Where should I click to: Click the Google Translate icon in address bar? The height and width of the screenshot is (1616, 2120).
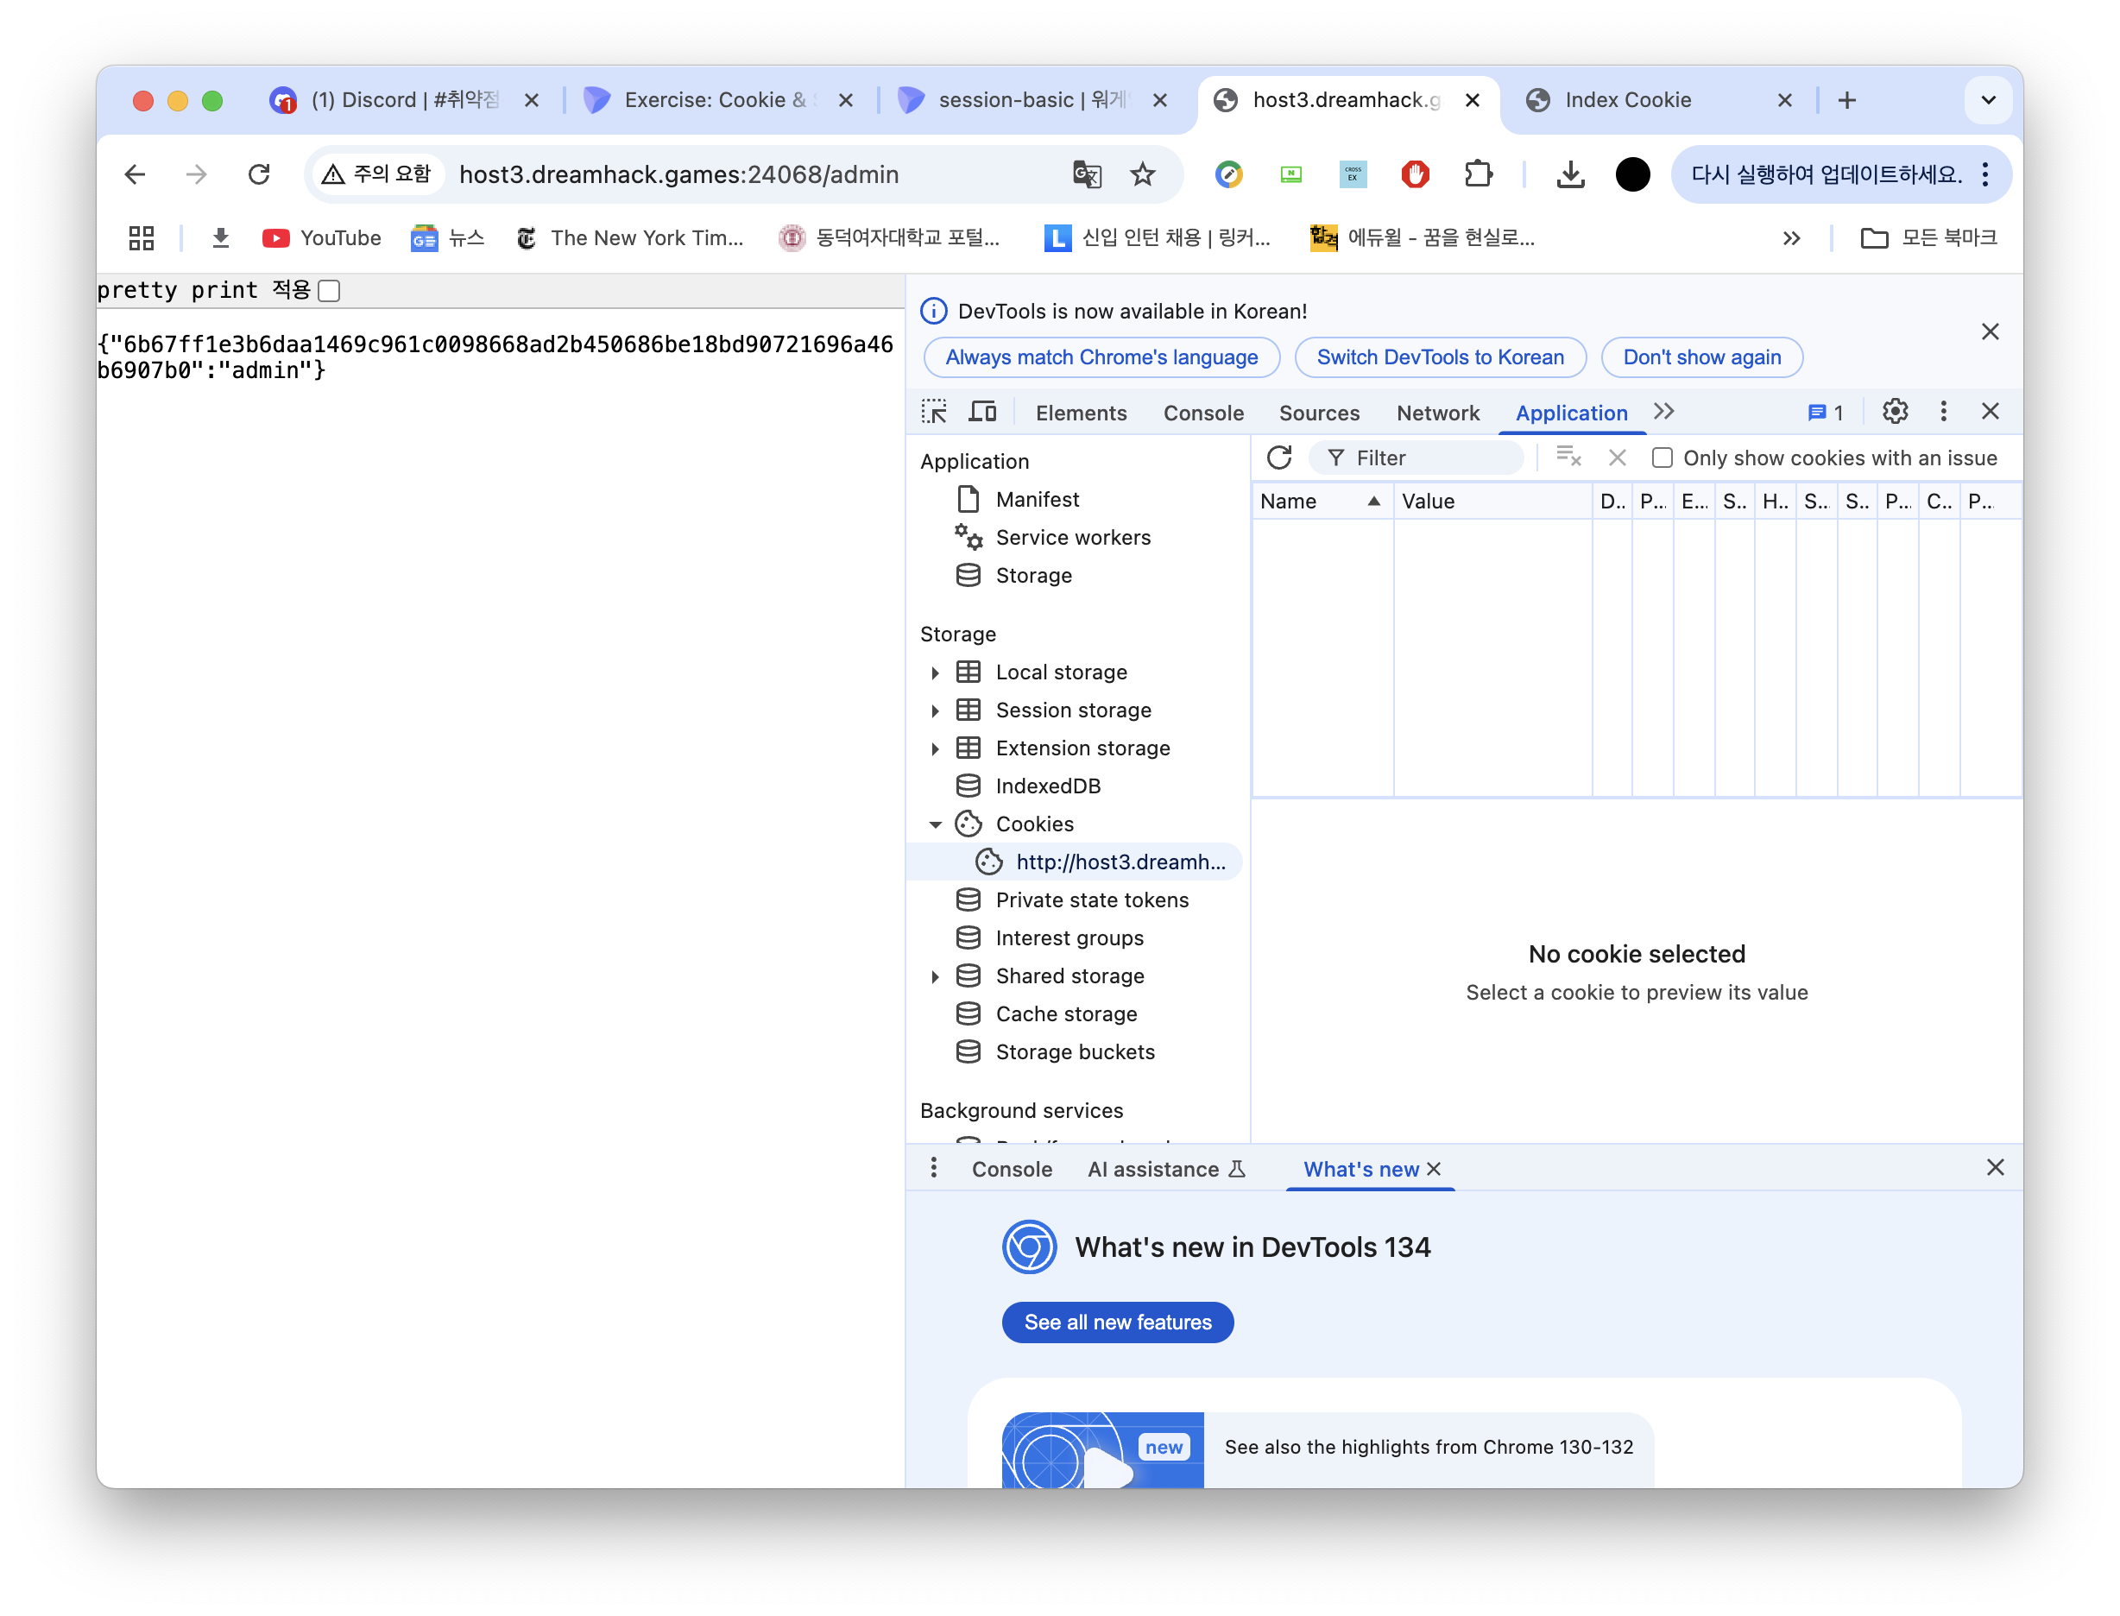tap(1087, 174)
